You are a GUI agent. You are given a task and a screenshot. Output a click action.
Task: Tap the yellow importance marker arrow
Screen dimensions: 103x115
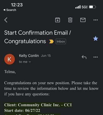pyautogui.click(x=51, y=42)
